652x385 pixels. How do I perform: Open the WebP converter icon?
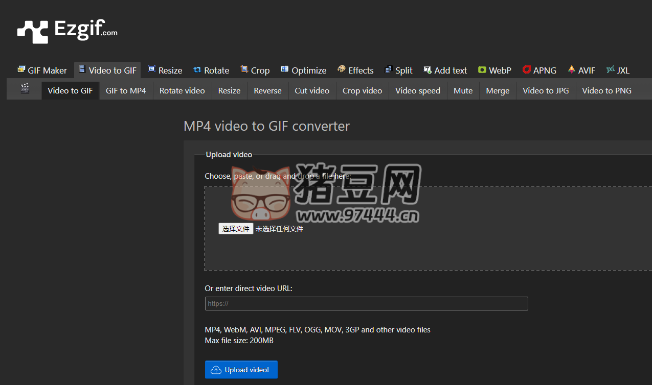point(481,69)
